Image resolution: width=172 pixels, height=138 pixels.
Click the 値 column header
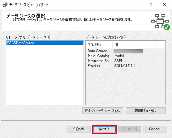pyautogui.click(x=134, y=45)
